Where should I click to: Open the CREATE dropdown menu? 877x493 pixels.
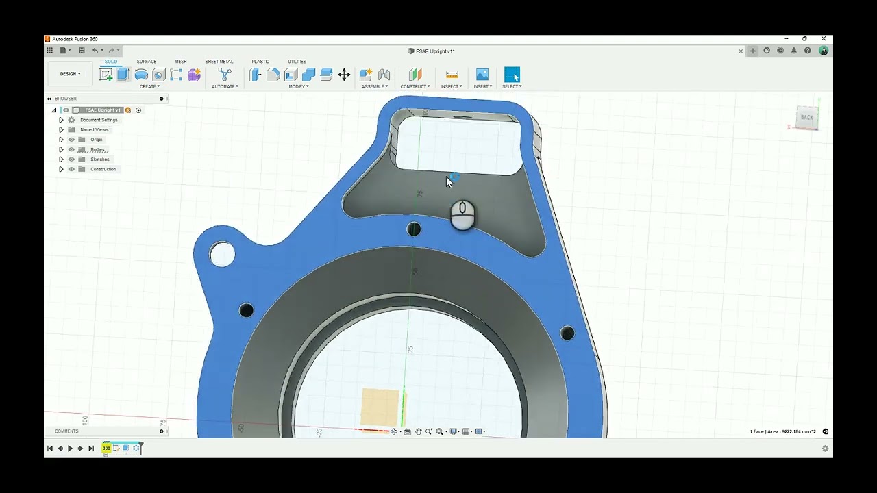pyautogui.click(x=149, y=87)
